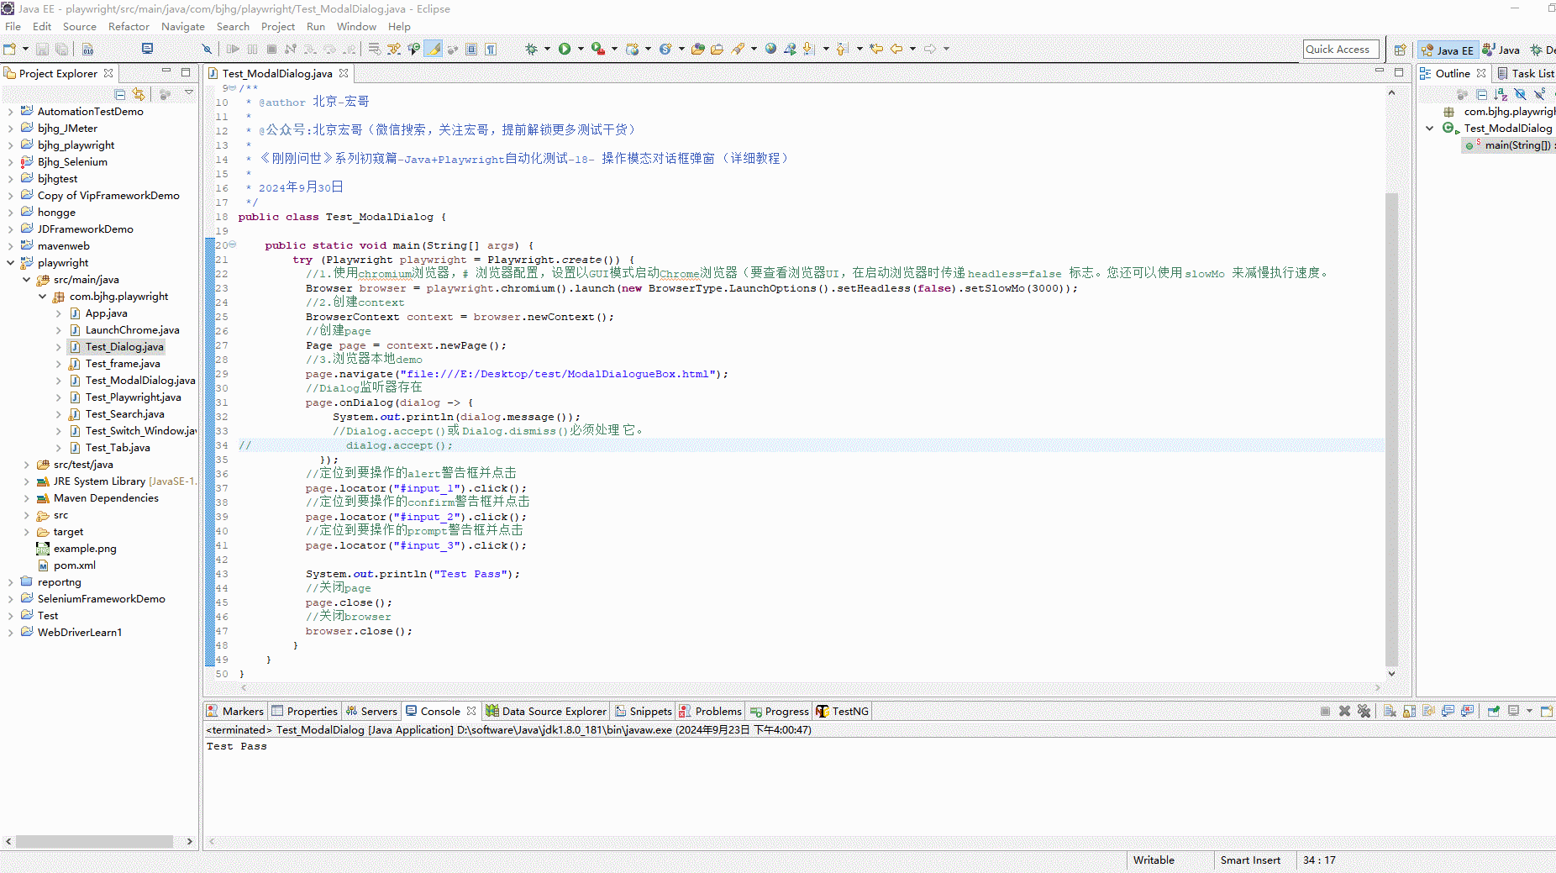
Task: Click the Forward navigation arrow
Action: (930, 49)
